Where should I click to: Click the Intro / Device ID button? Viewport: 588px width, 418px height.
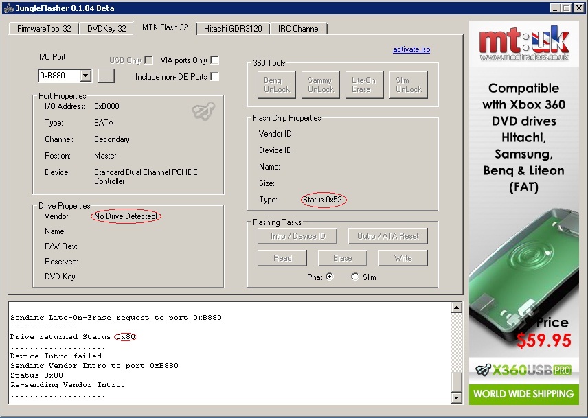tap(297, 236)
